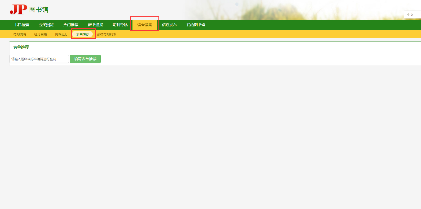Viewport: 421px width, 209px height.
Task: Open the 期刊导航 page
Action: tap(120, 25)
